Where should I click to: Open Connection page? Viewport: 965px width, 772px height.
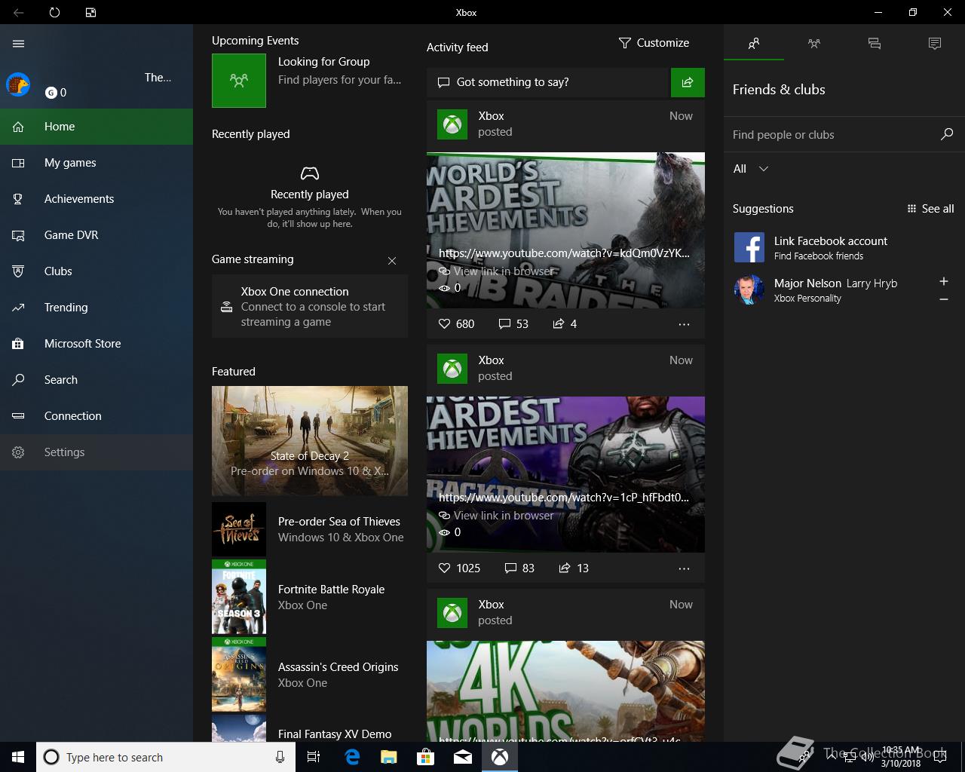click(96, 416)
